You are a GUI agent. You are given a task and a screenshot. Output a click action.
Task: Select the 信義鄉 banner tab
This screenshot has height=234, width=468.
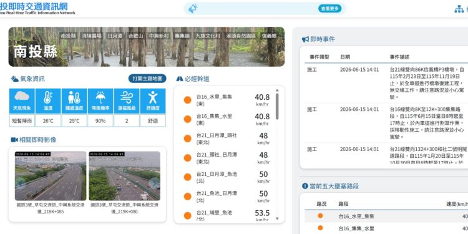tap(269, 36)
